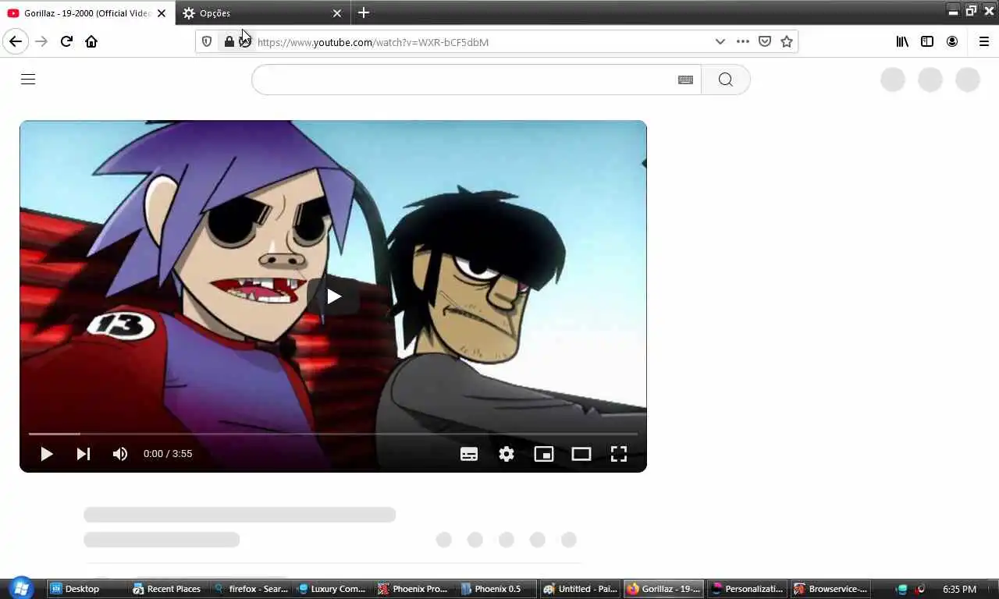Screen dimensions: 999x599
Task: Enter full screen mode
Action: pos(619,454)
